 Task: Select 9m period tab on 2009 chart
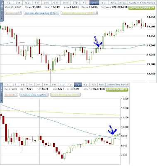(54, 85)
